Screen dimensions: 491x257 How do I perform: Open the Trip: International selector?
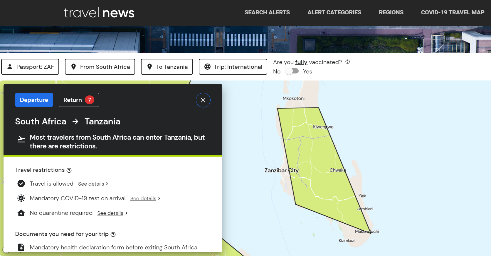[x=233, y=67]
